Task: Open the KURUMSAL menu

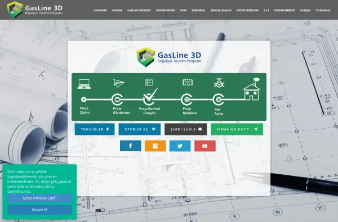Action: 198,10
